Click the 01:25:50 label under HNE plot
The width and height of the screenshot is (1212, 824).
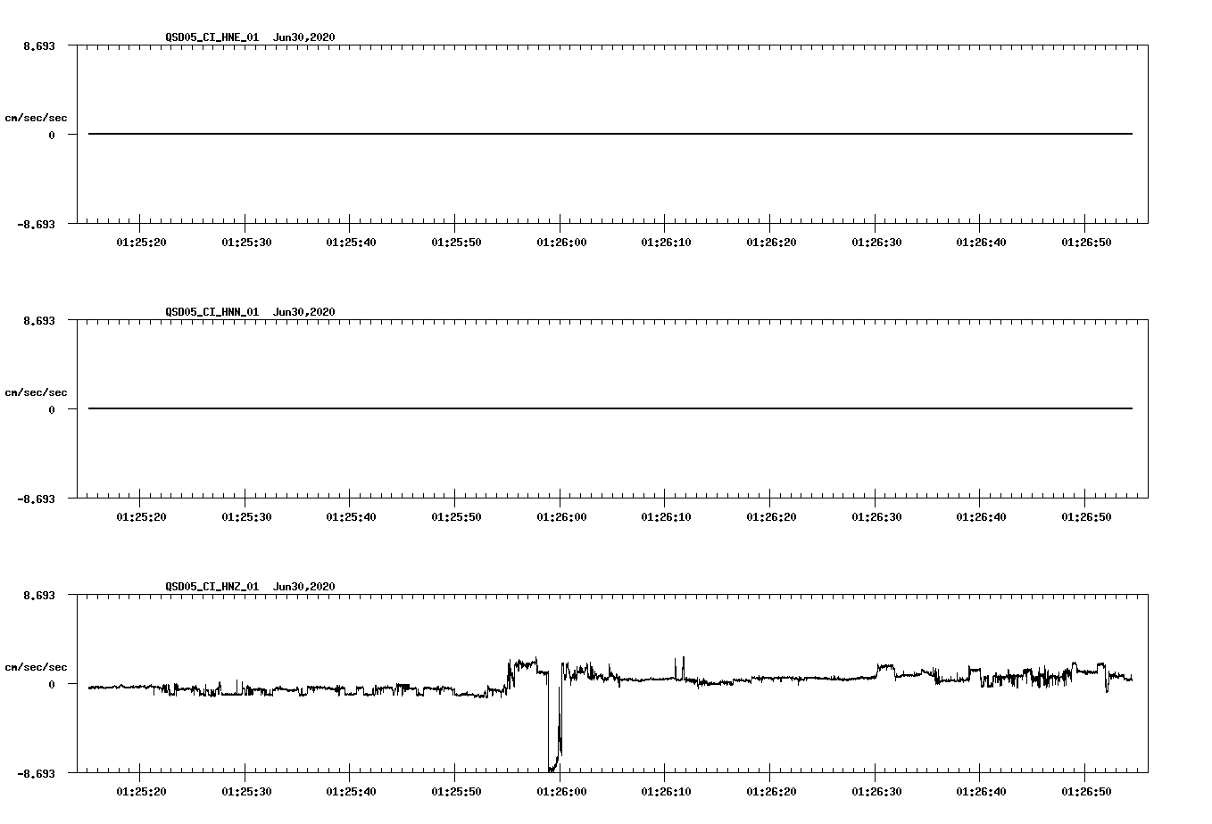455,242
